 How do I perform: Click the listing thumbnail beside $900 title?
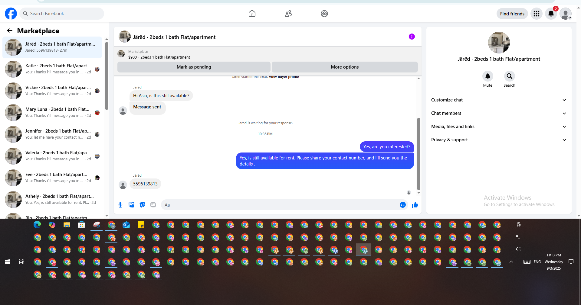tap(121, 54)
